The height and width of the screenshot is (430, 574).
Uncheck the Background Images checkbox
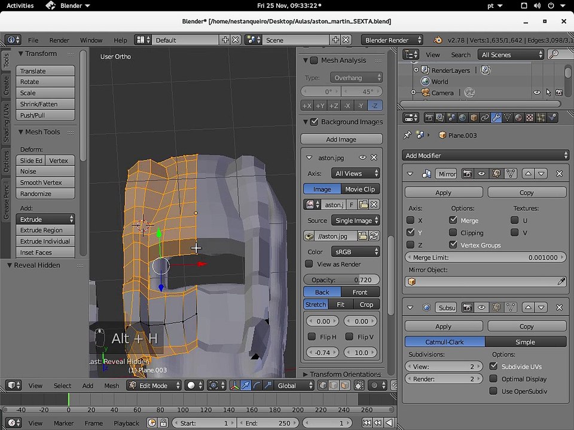click(314, 122)
